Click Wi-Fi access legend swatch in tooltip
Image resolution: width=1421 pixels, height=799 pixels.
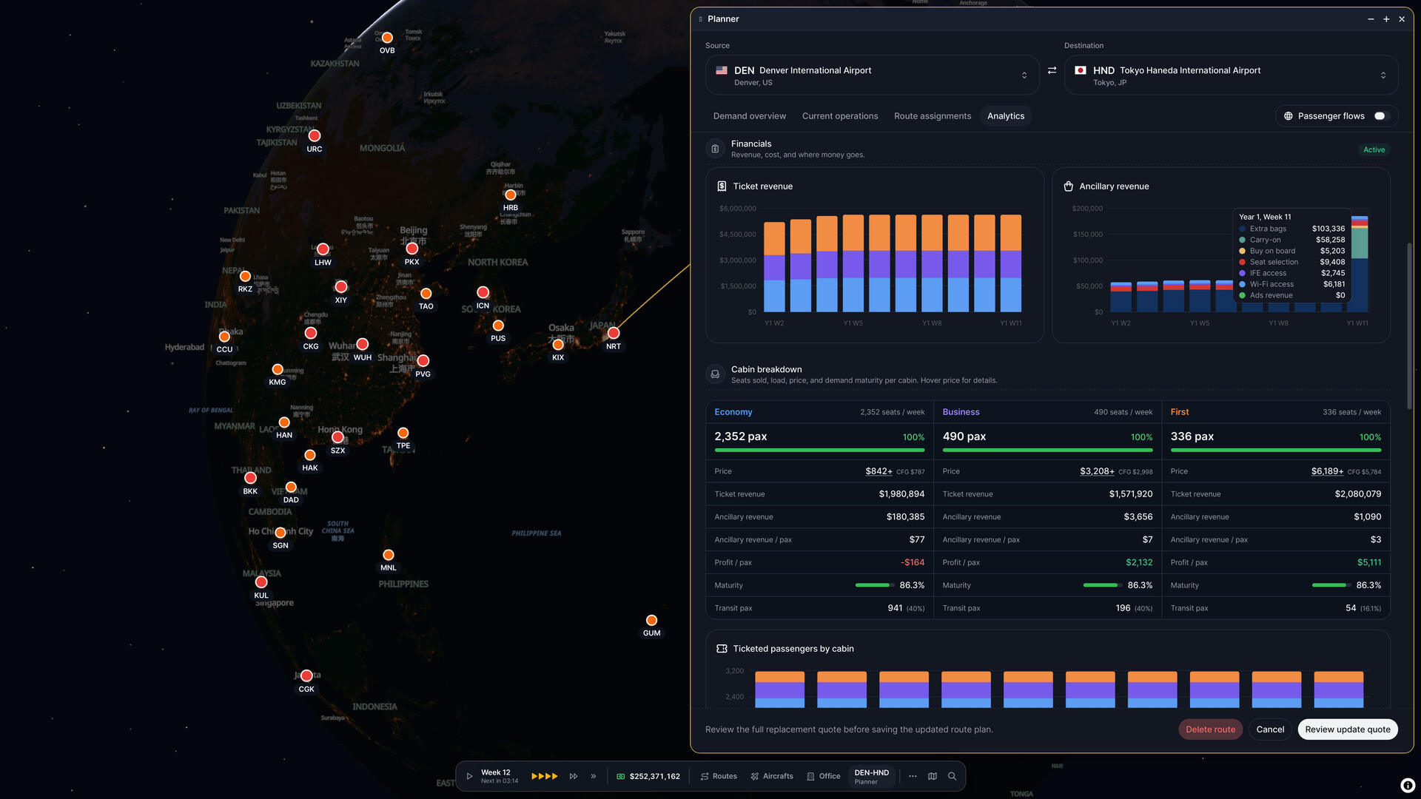pos(1242,284)
